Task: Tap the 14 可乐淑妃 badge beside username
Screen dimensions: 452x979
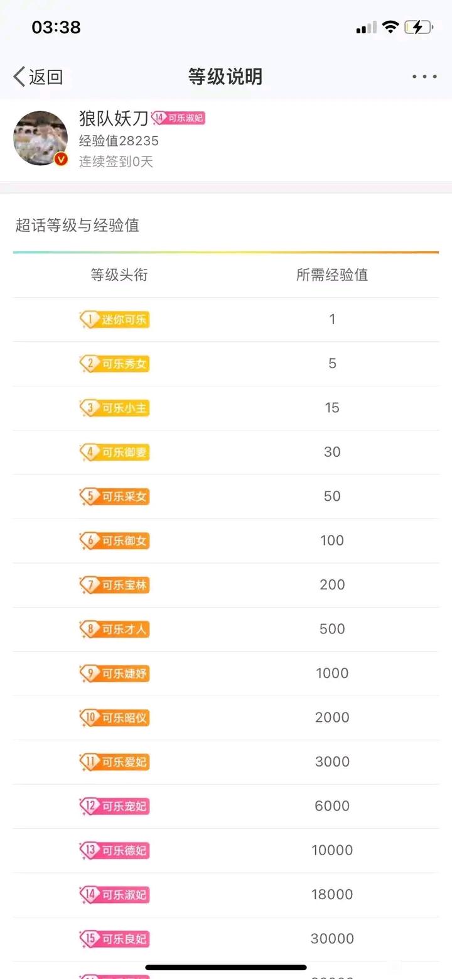Action: point(179,118)
